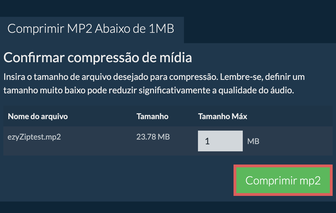Click empty panel space left of Comprimir button

[118, 180]
